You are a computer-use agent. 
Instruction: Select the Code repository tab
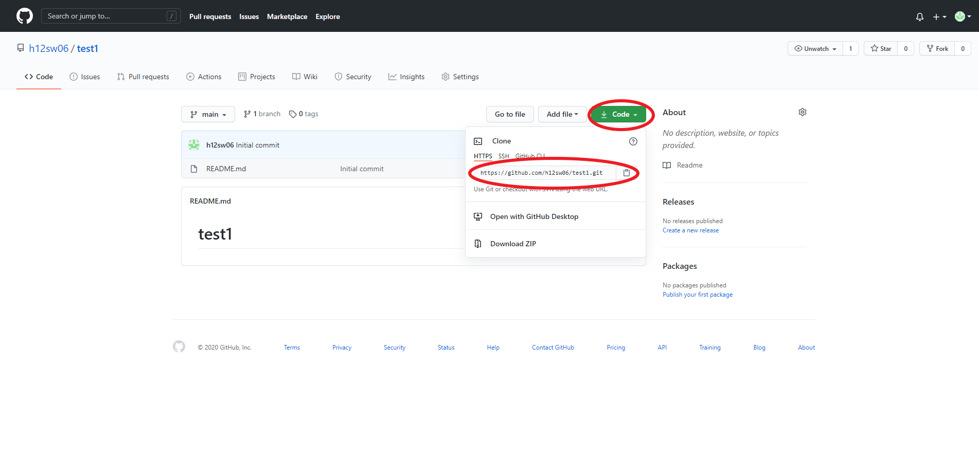click(39, 77)
